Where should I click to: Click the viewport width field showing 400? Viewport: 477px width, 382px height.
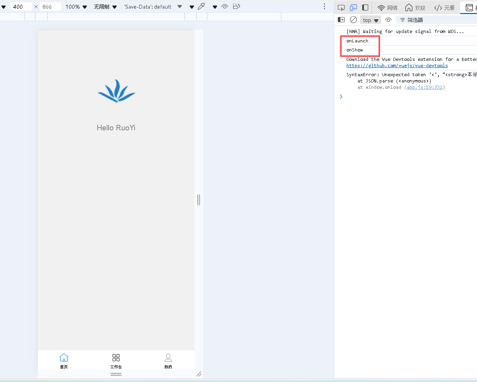pyautogui.click(x=21, y=7)
